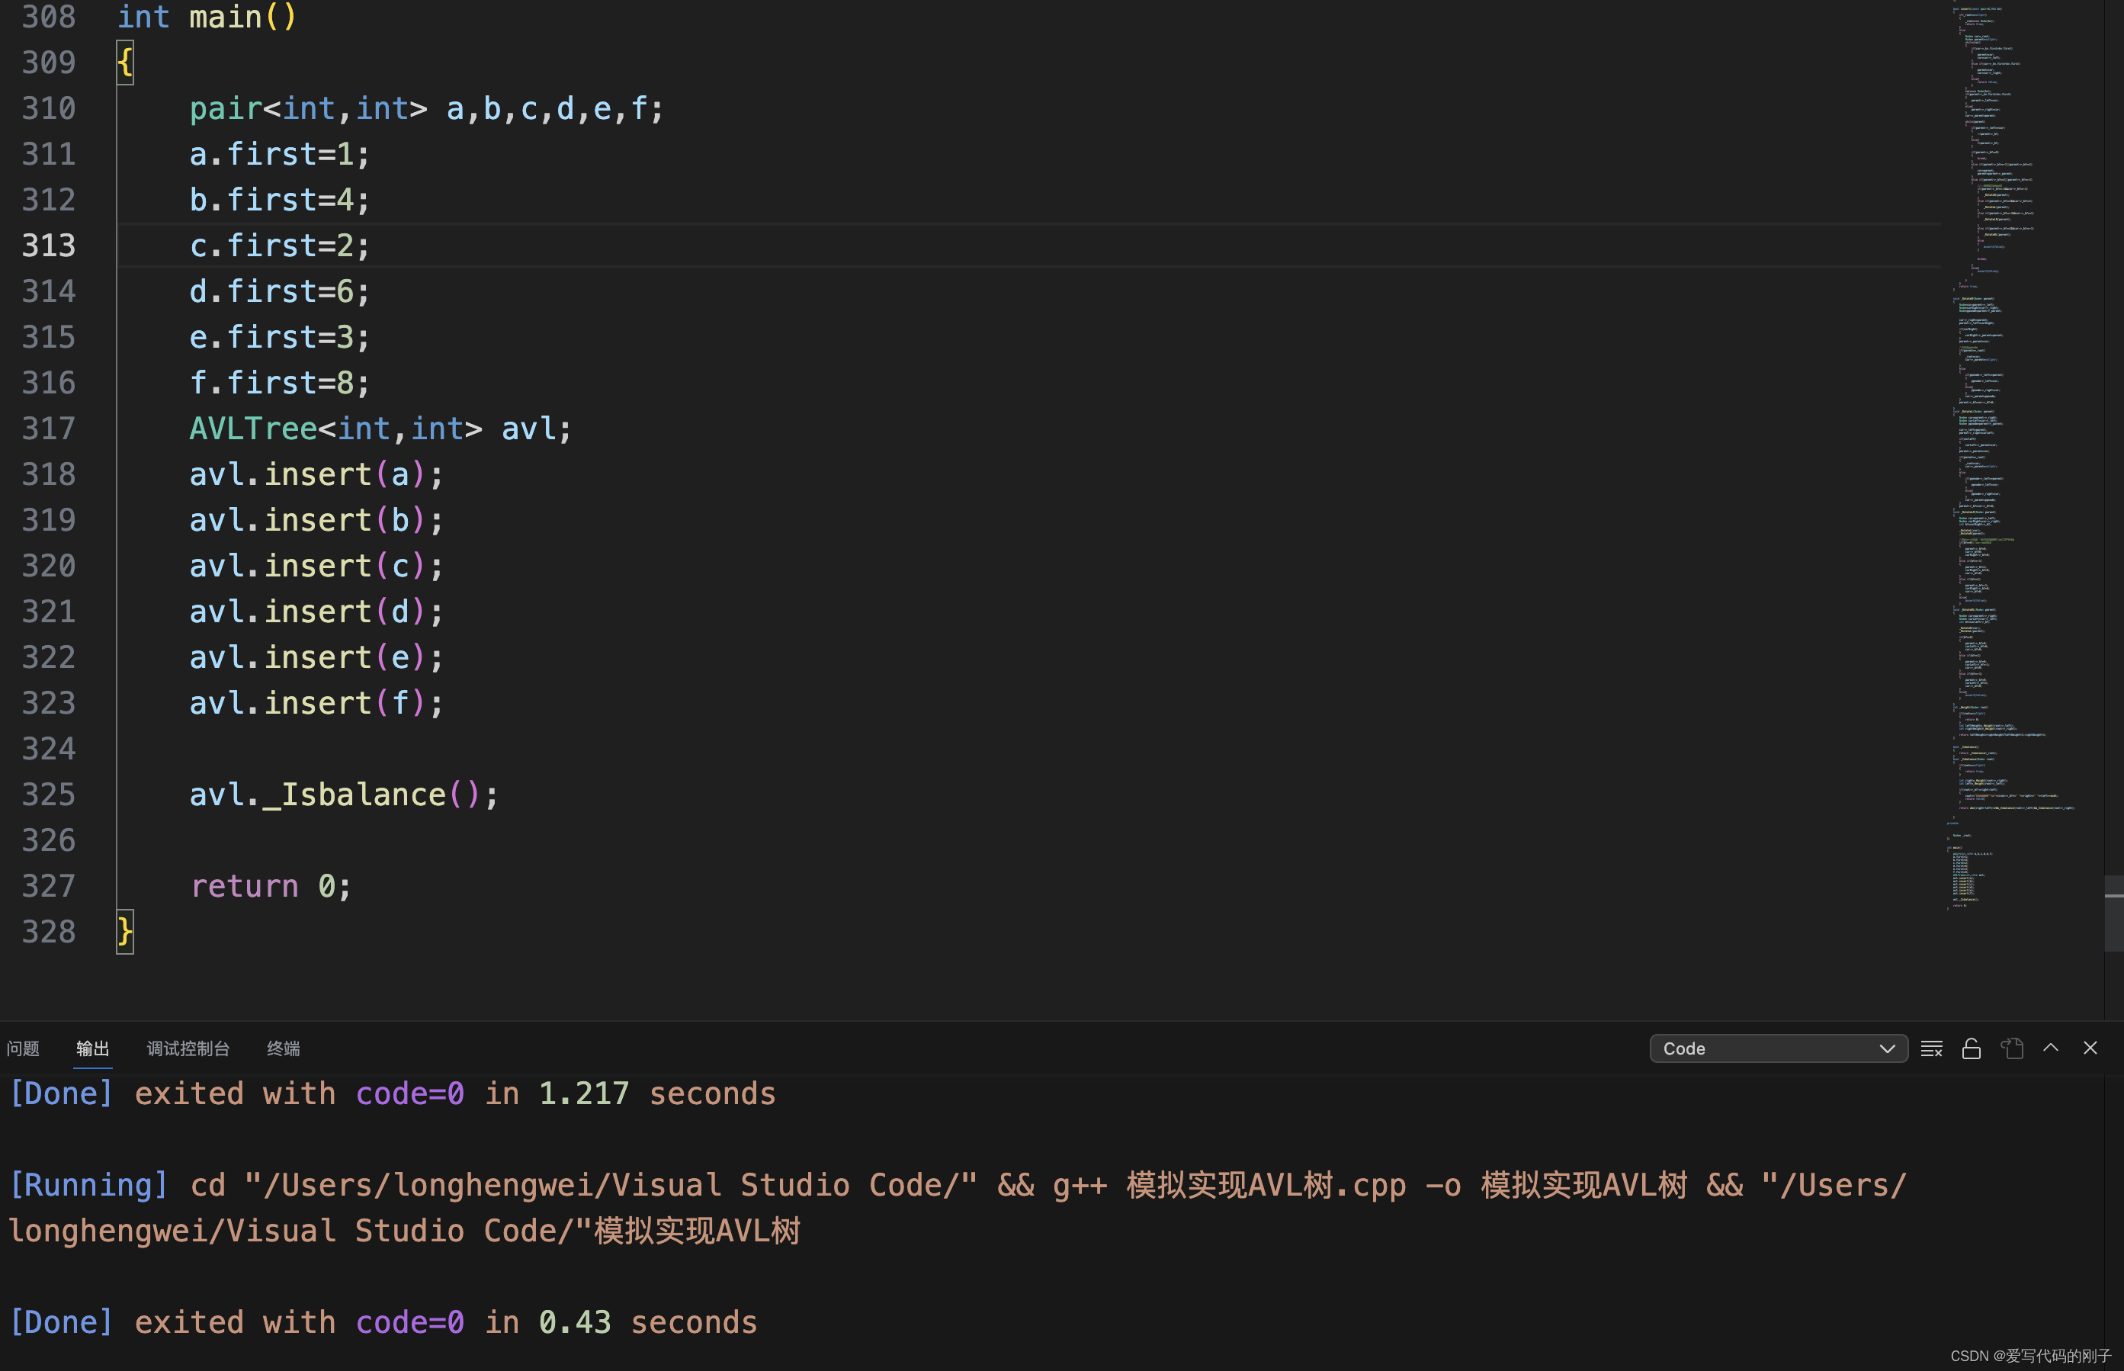Click the 'e.first=3;' statement
2124x1371 pixels.
point(279,336)
